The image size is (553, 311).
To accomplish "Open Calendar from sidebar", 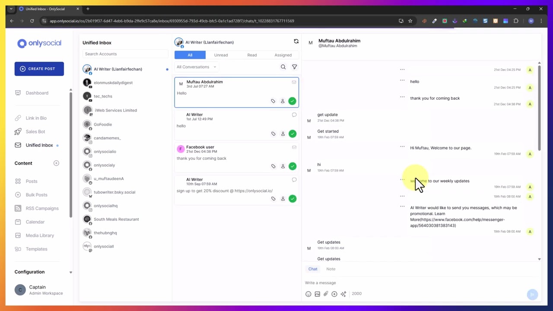I will tap(35, 222).
